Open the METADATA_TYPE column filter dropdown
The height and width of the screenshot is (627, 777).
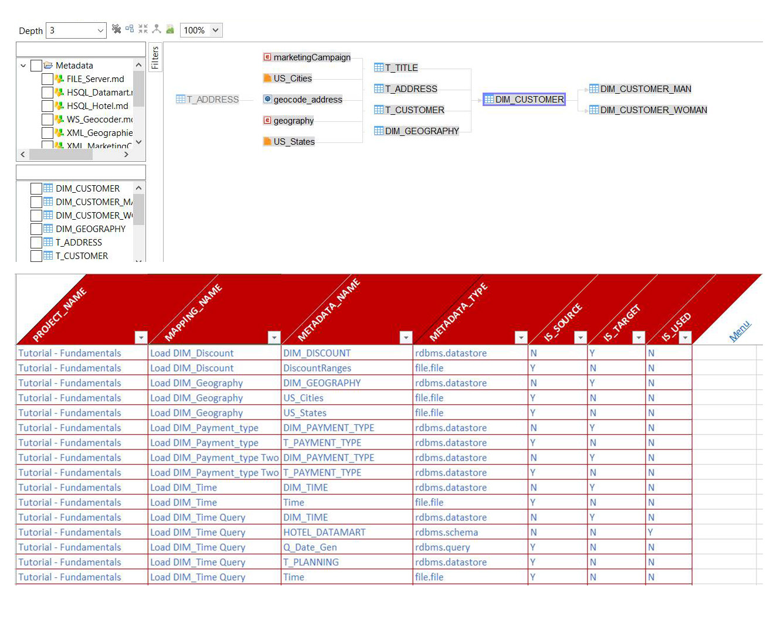(521, 337)
